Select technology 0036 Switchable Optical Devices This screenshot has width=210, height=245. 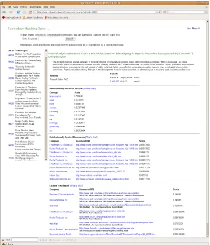point(11,68)
